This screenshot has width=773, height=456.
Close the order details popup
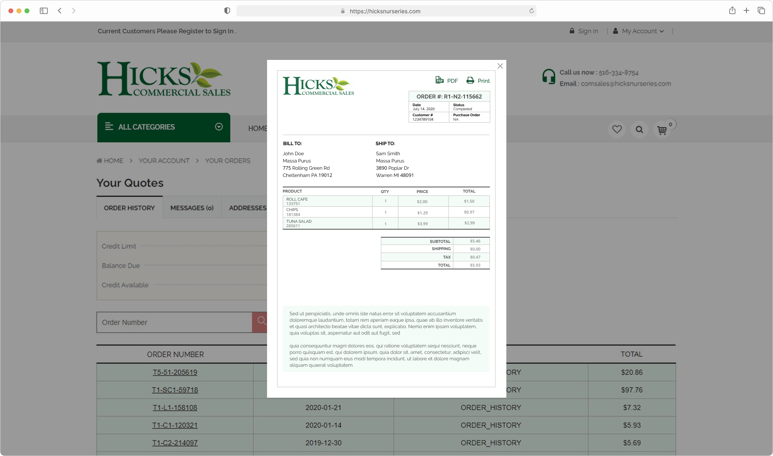pos(500,66)
